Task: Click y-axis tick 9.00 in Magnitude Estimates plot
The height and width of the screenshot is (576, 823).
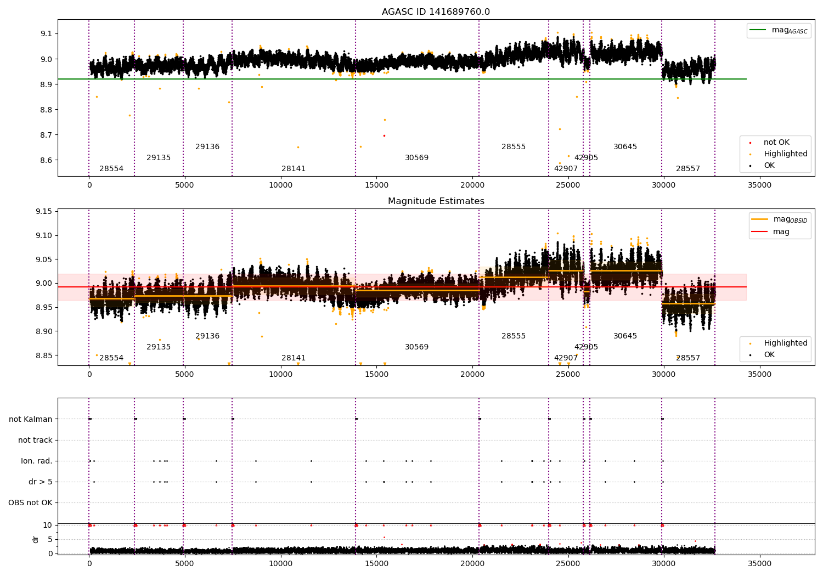Action: click(x=44, y=283)
